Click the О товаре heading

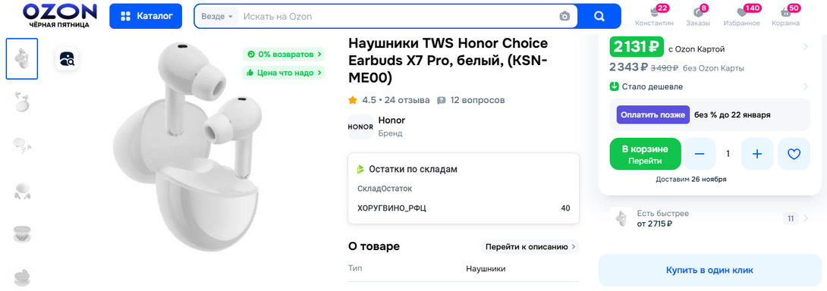tap(373, 246)
